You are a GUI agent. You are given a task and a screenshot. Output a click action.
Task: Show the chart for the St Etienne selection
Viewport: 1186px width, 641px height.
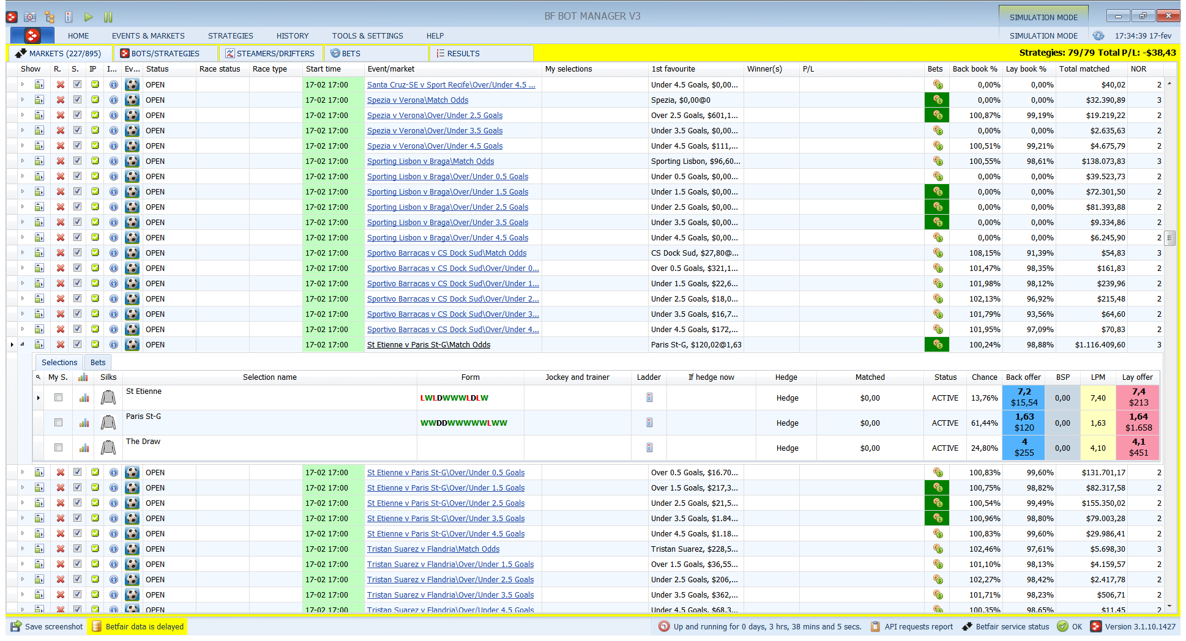click(x=84, y=398)
